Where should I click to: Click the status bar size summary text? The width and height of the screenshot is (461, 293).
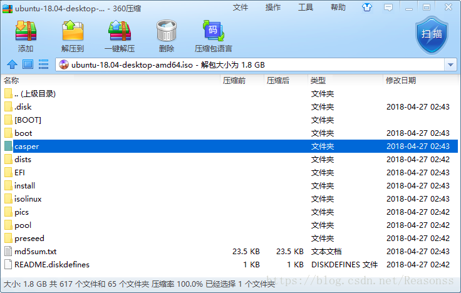pyautogui.click(x=139, y=284)
